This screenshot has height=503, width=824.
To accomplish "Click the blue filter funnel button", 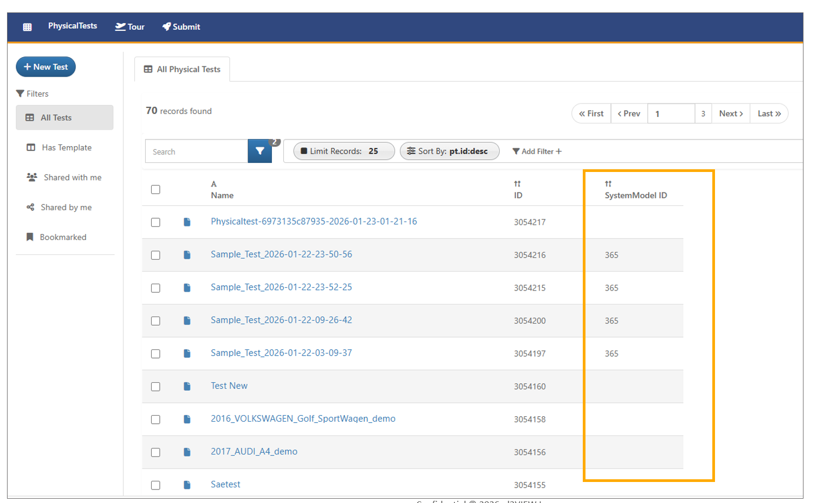I will [x=260, y=151].
